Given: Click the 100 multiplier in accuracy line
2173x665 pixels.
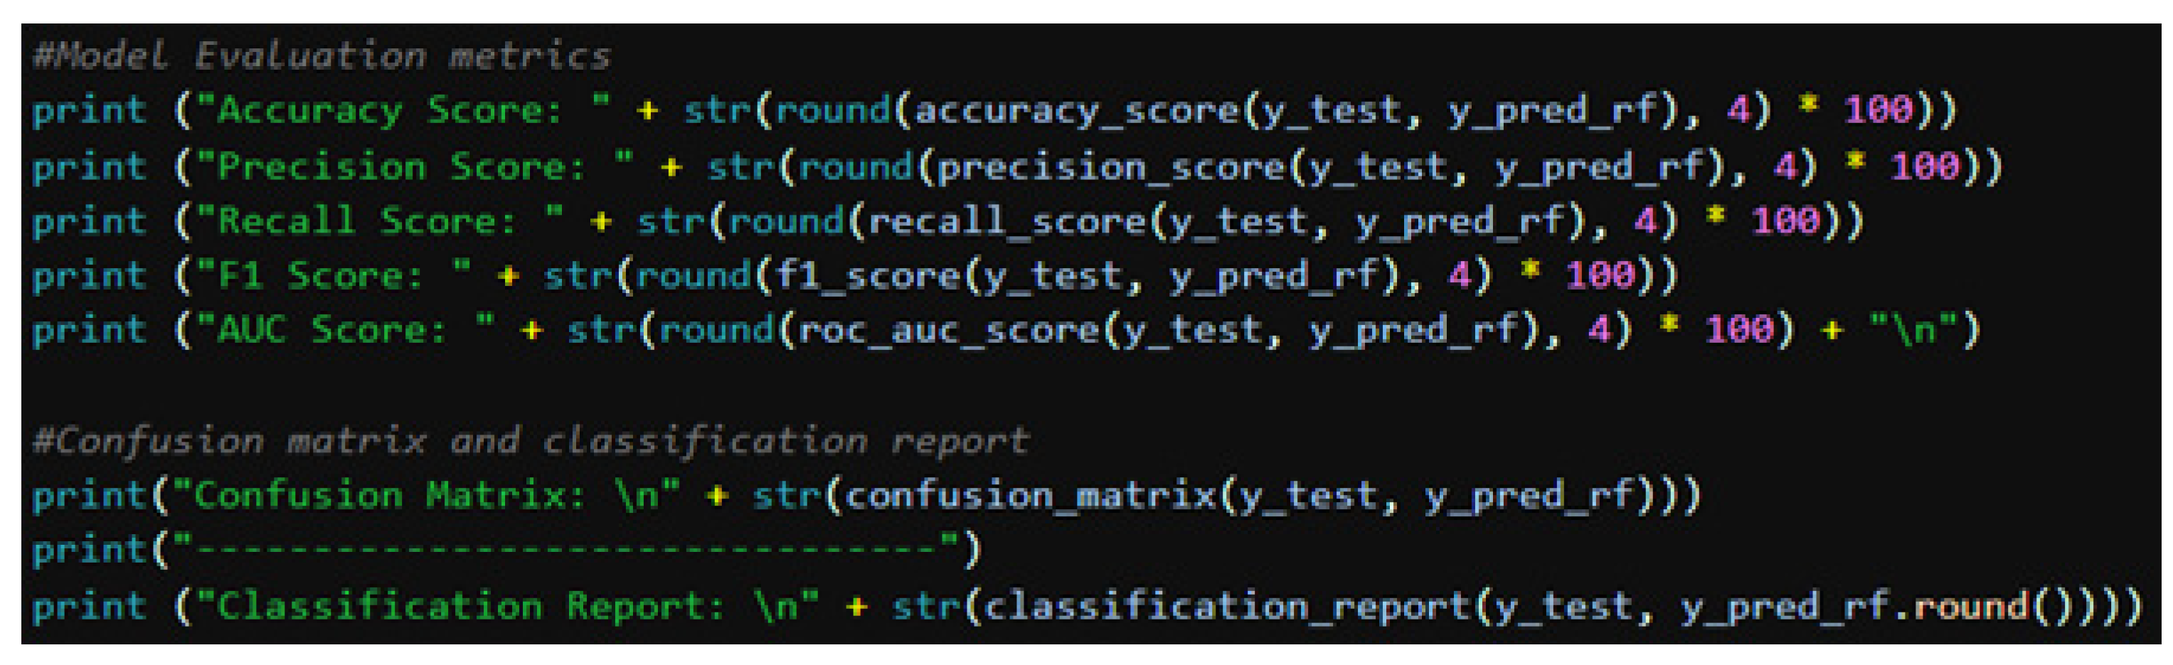Looking at the screenshot, I should click(x=1878, y=112).
